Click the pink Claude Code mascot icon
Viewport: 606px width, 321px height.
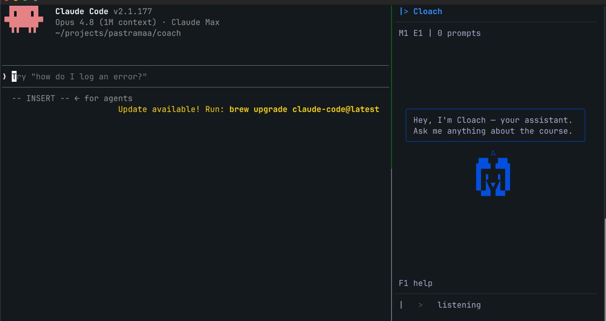[x=24, y=19]
